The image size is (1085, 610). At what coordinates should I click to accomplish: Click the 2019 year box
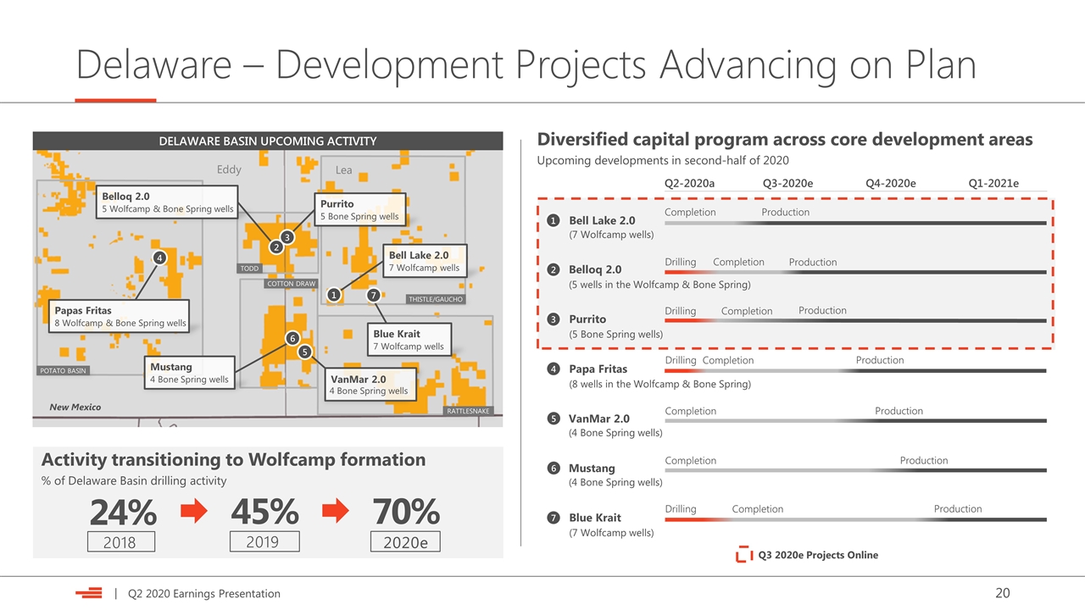265,541
